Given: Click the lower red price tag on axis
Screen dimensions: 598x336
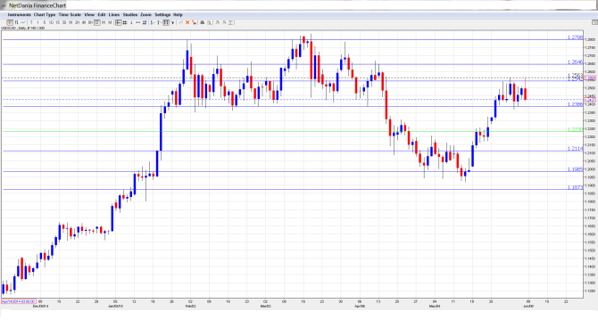Looking at the screenshot, I should 590,100.
